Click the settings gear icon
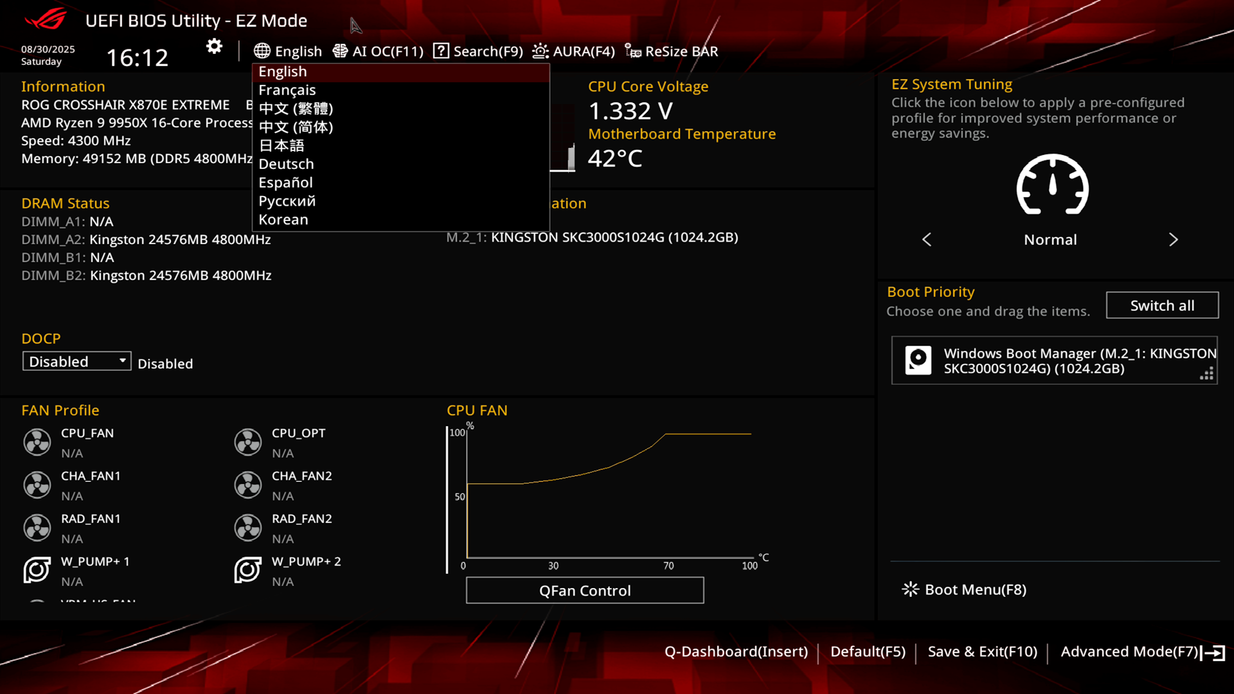 click(x=214, y=46)
